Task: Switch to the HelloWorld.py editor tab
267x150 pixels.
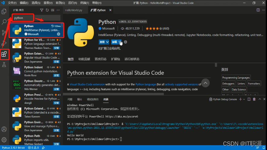Action: (74, 10)
